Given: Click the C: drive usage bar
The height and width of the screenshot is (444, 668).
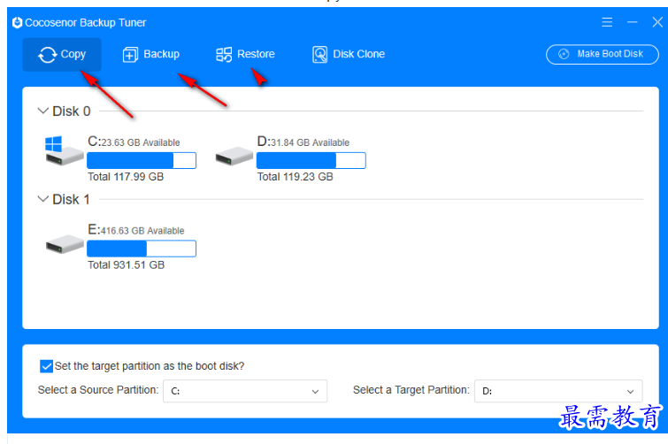Looking at the screenshot, I should coord(142,160).
